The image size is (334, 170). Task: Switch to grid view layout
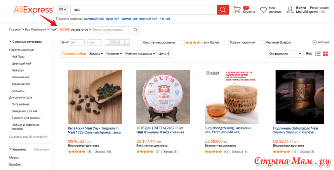325,54
